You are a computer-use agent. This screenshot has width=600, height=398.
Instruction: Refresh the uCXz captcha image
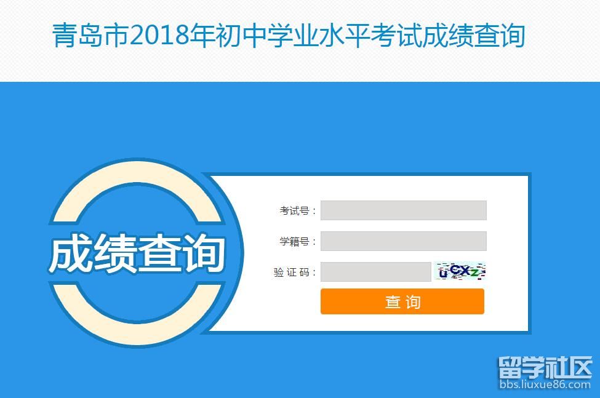coord(460,271)
